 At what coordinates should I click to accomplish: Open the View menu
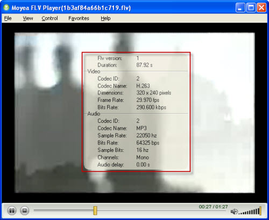[28, 18]
